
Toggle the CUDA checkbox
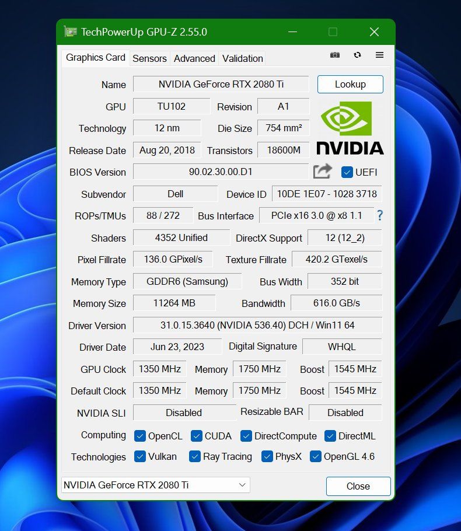pos(197,436)
